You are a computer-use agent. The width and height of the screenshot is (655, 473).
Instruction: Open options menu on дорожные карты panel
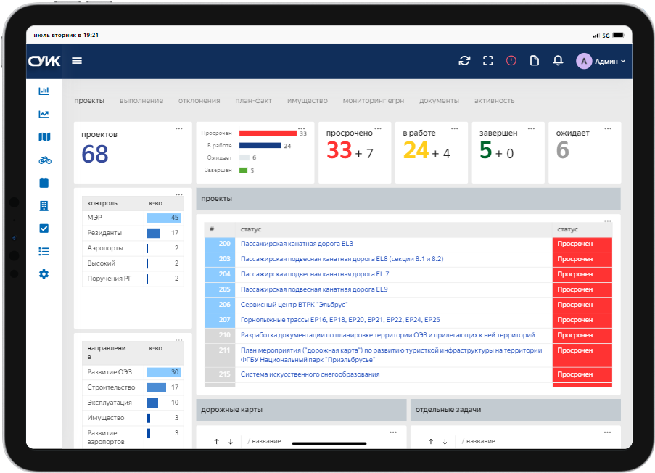[x=393, y=432]
